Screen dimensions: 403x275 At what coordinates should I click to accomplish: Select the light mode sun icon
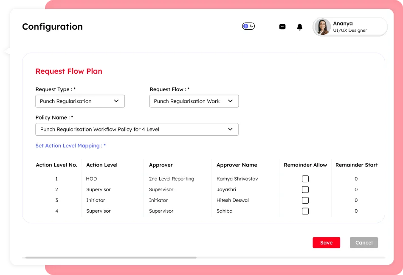[246, 26]
